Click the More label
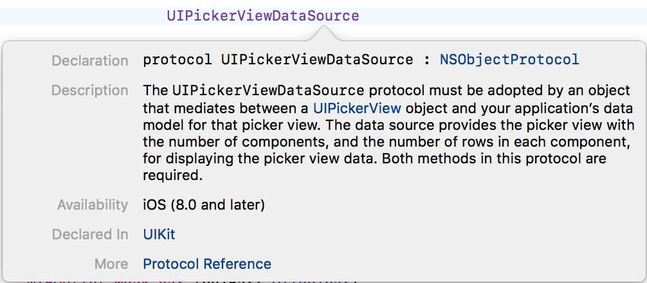This screenshot has width=647, height=283. pyautogui.click(x=111, y=264)
